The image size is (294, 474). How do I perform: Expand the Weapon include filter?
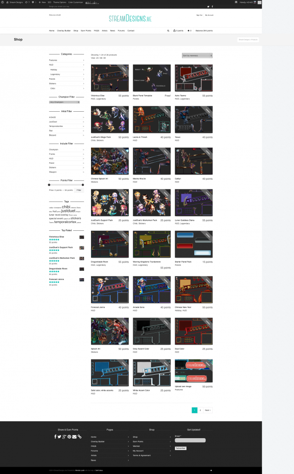coord(67,172)
